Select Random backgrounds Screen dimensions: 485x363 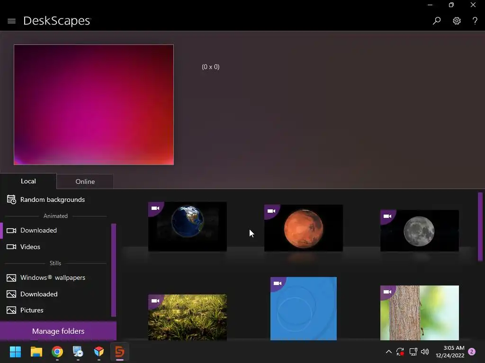(53, 199)
